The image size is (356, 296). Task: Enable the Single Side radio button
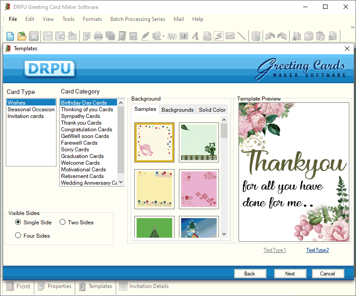[18, 222]
